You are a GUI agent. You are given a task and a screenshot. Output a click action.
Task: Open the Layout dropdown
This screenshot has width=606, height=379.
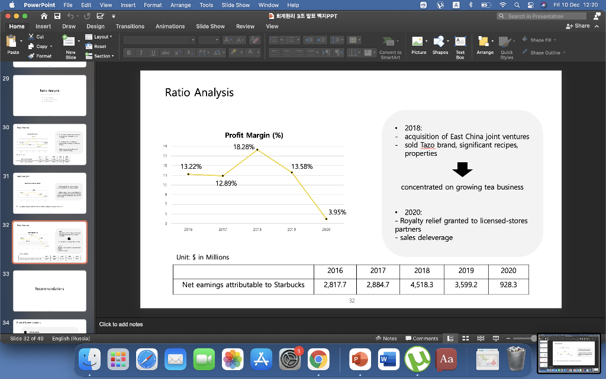[99, 37]
